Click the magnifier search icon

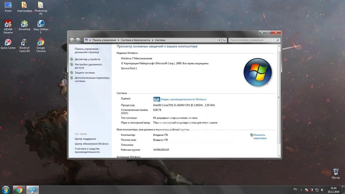pos(277,40)
